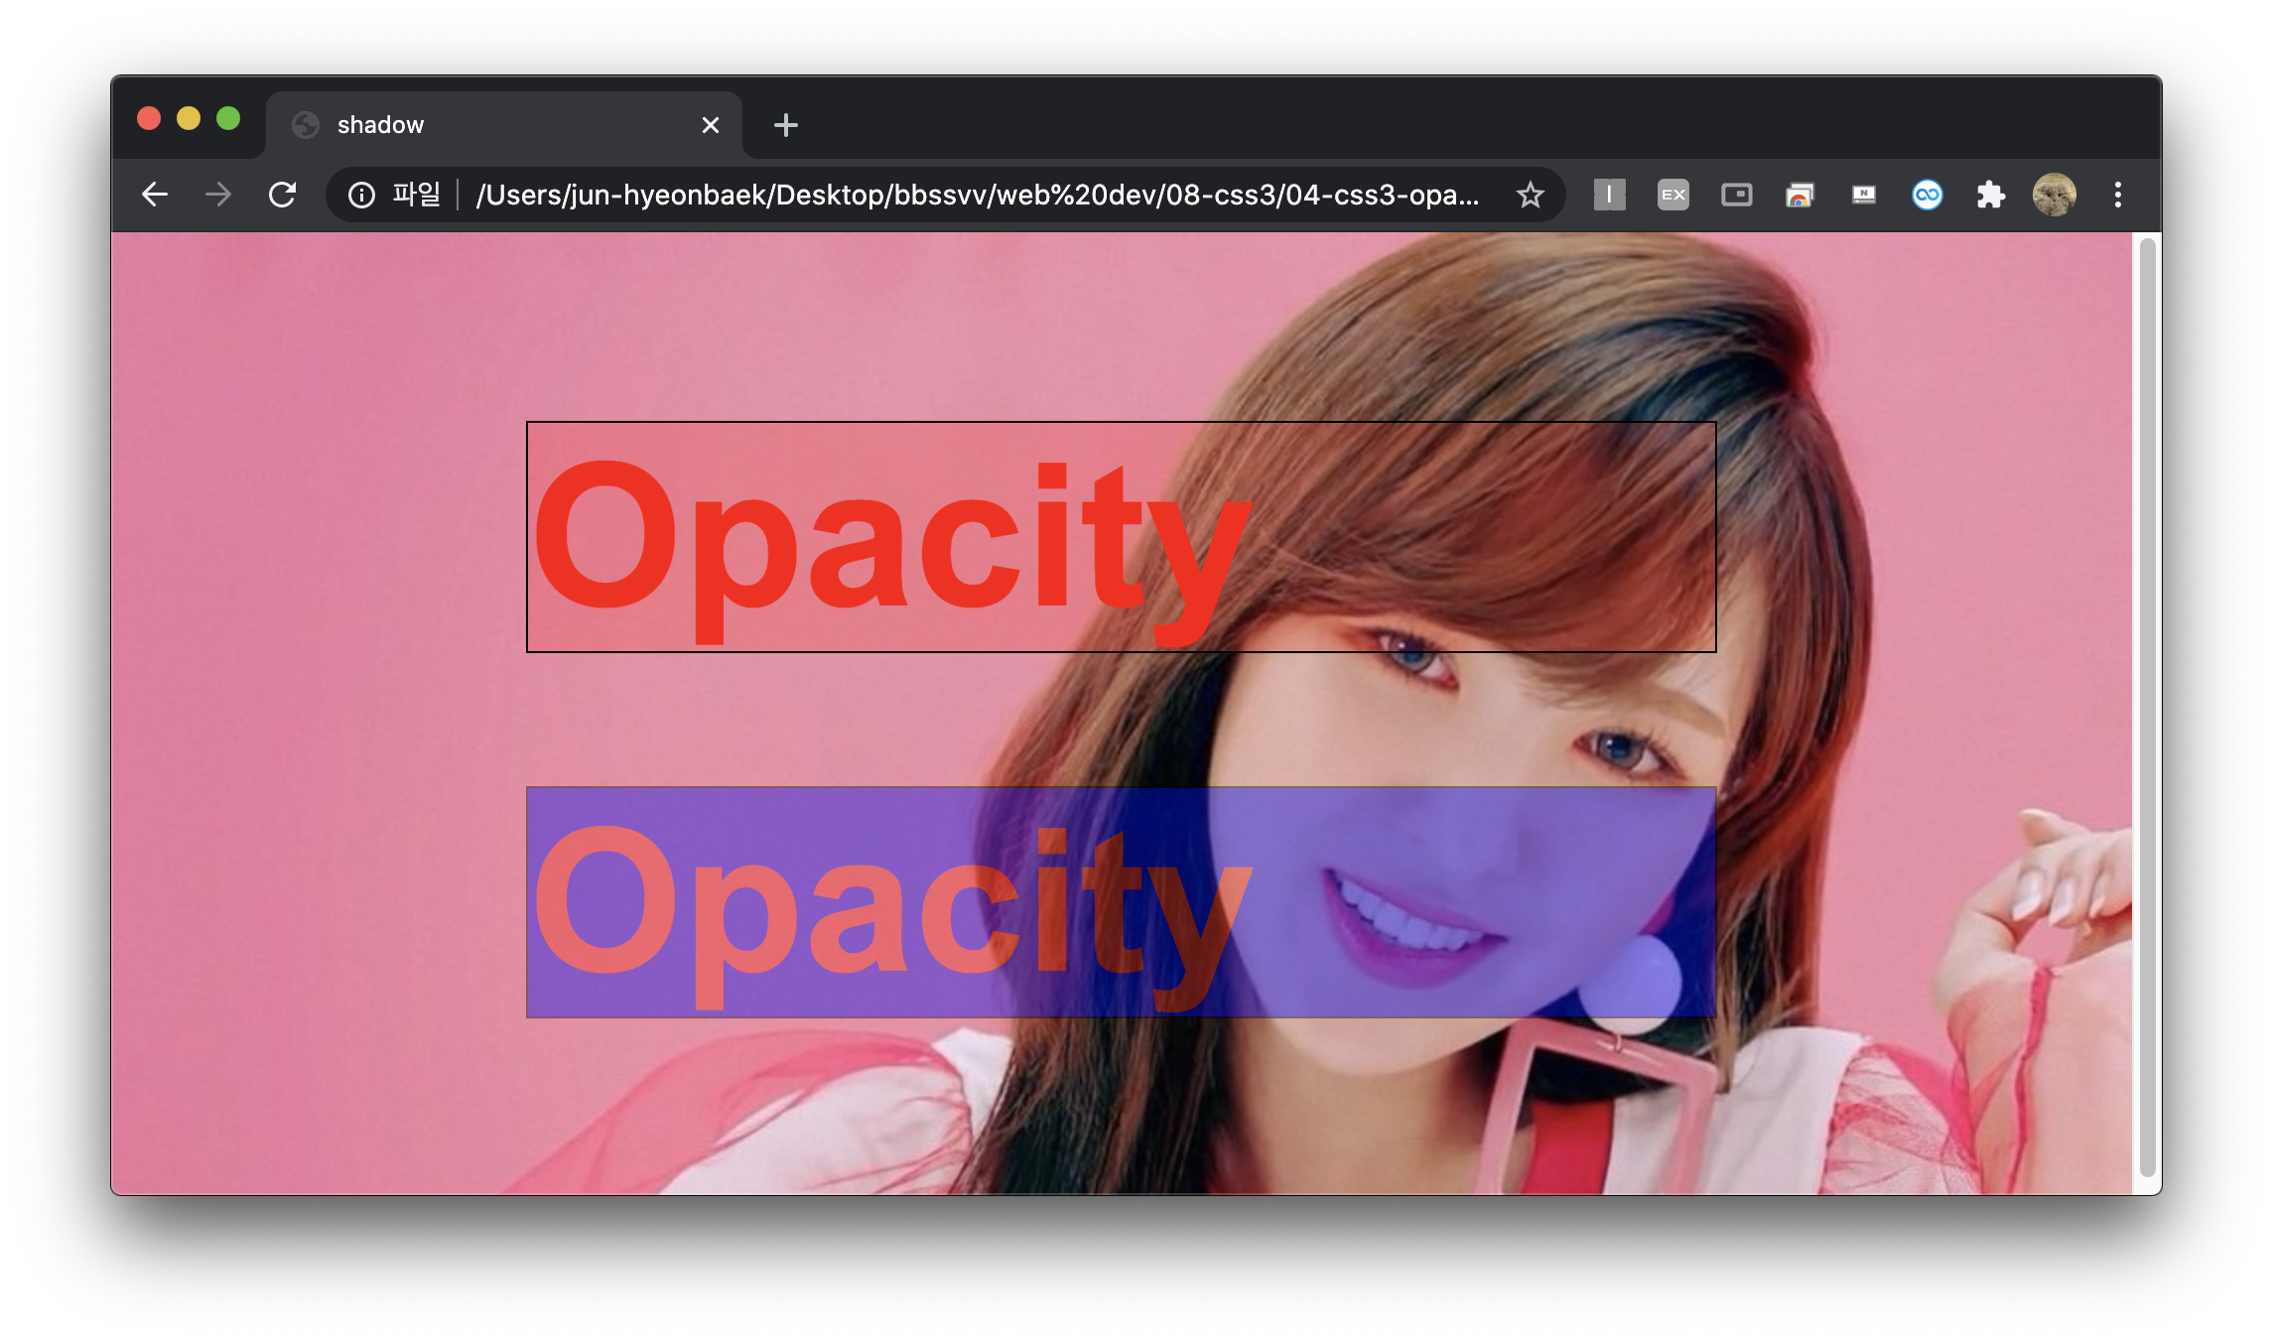
Task: Bookmark this page with the star
Action: point(1530,195)
